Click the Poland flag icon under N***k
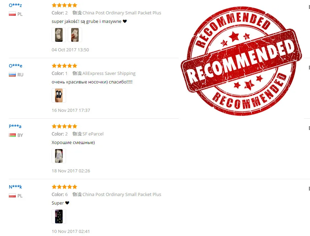Image resolution: width=310 pixels, height=236 pixels. [12, 196]
